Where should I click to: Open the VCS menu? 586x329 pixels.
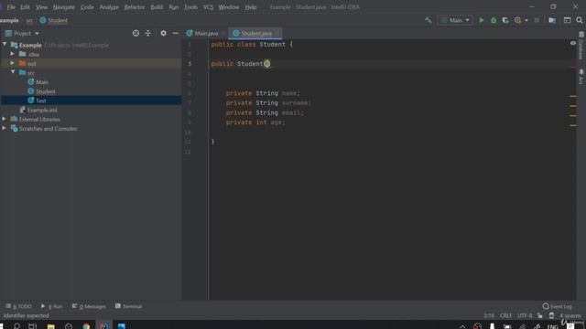pos(208,7)
